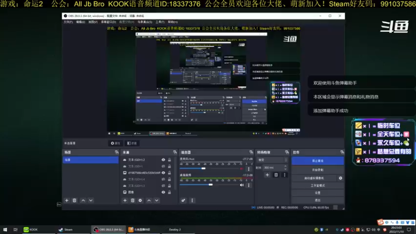
Task: Unlock the d1987566cd65c530b5ddf source lock
Action: pos(170,173)
